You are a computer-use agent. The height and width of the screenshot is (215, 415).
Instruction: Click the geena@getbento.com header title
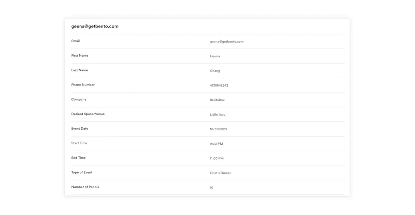point(95,26)
